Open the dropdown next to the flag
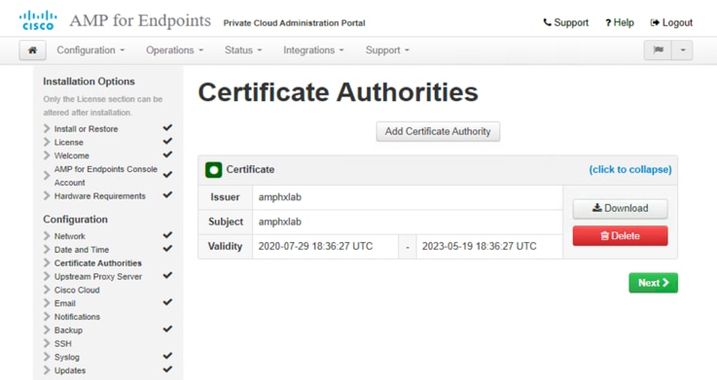This screenshot has width=717, height=380. click(682, 51)
